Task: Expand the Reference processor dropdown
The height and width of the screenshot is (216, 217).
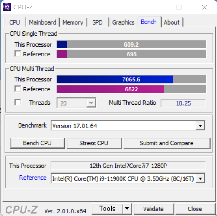Action: pos(200,178)
